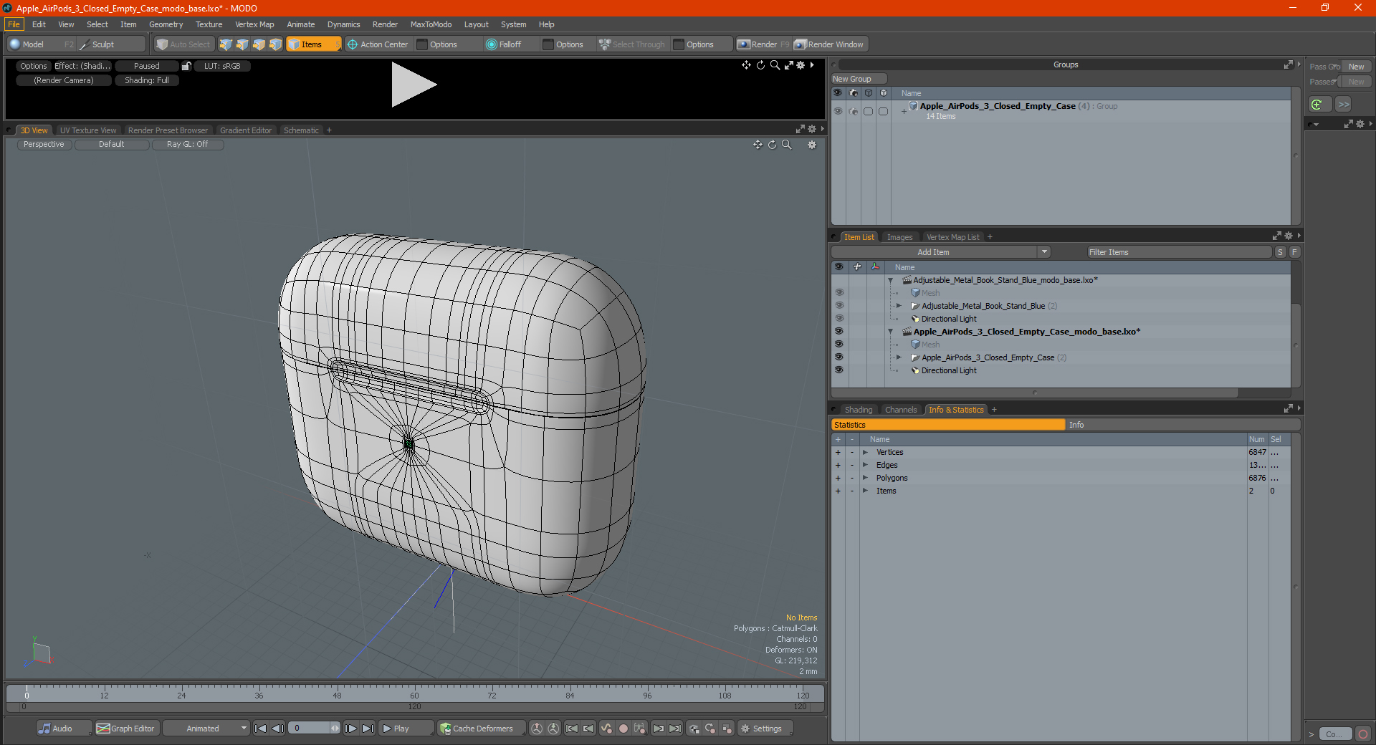Open timeline Settings

tap(765, 729)
